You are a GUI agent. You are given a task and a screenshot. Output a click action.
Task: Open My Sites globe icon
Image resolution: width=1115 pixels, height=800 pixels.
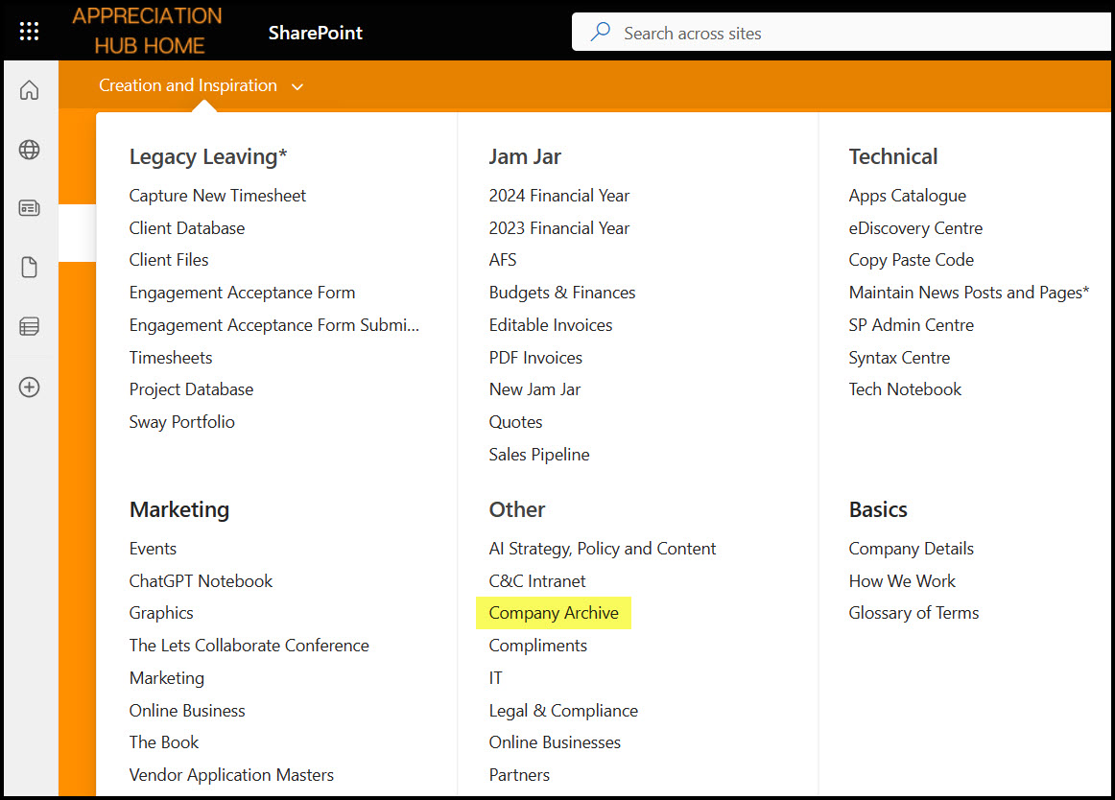click(x=30, y=150)
